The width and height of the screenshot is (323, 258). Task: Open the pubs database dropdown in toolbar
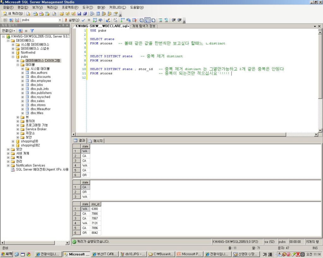(60, 20)
